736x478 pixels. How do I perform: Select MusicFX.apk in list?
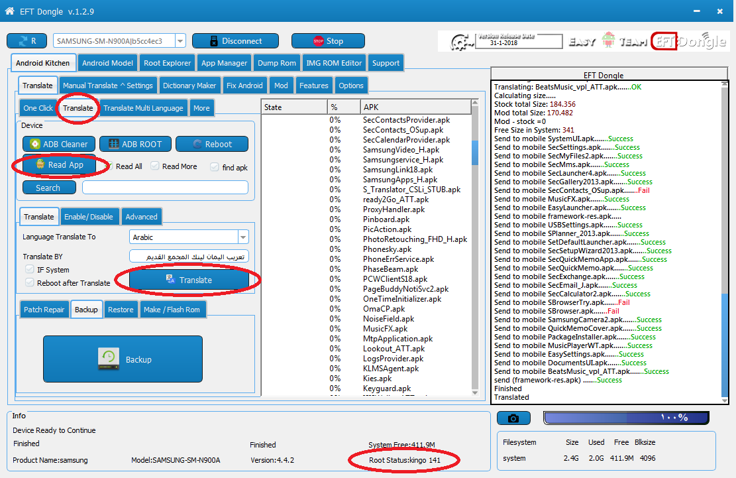click(386, 329)
